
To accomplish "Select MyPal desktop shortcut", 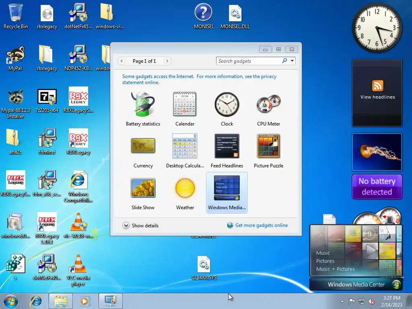I will click(x=15, y=58).
